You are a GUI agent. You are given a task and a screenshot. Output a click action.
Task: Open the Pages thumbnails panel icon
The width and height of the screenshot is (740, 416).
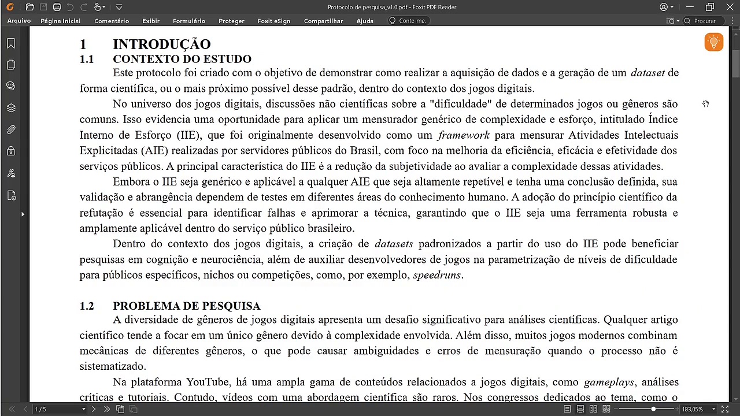pyautogui.click(x=11, y=65)
